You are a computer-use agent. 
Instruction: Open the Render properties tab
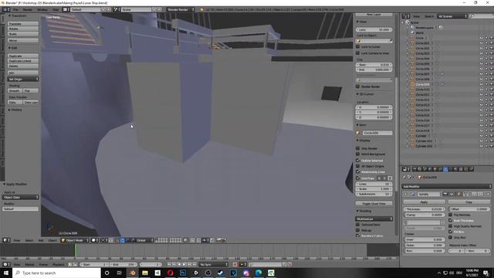coord(414,169)
